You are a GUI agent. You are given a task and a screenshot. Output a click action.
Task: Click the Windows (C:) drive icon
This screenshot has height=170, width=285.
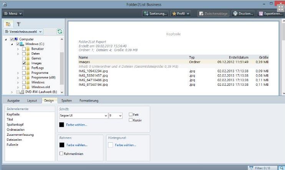pyautogui.click(x=22, y=44)
